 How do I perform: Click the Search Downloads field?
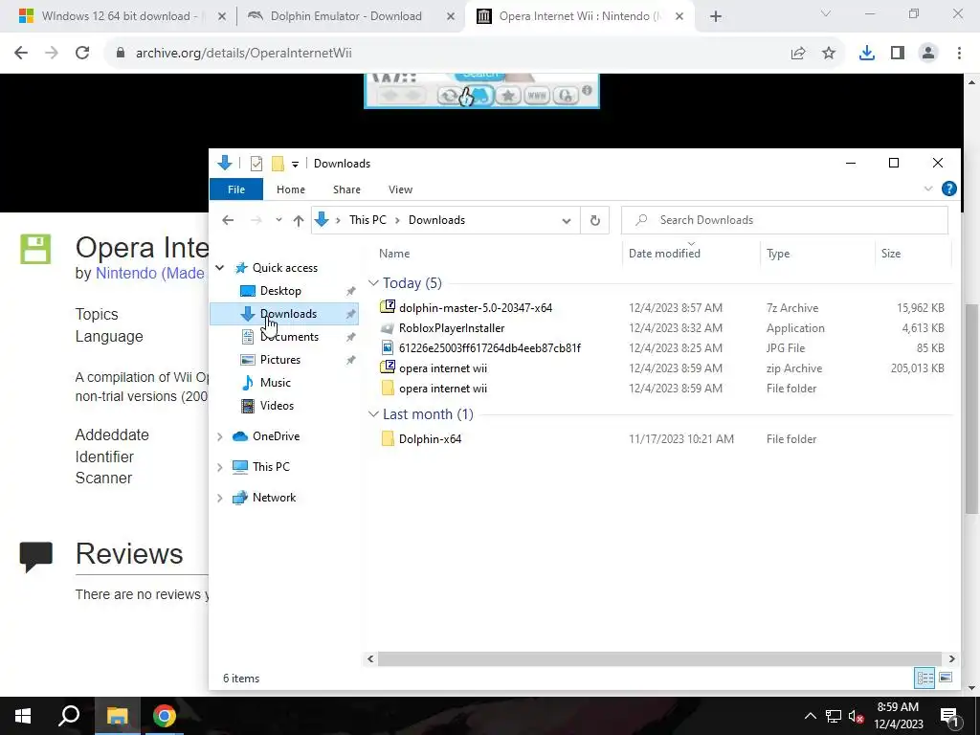[x=785, y=220]
